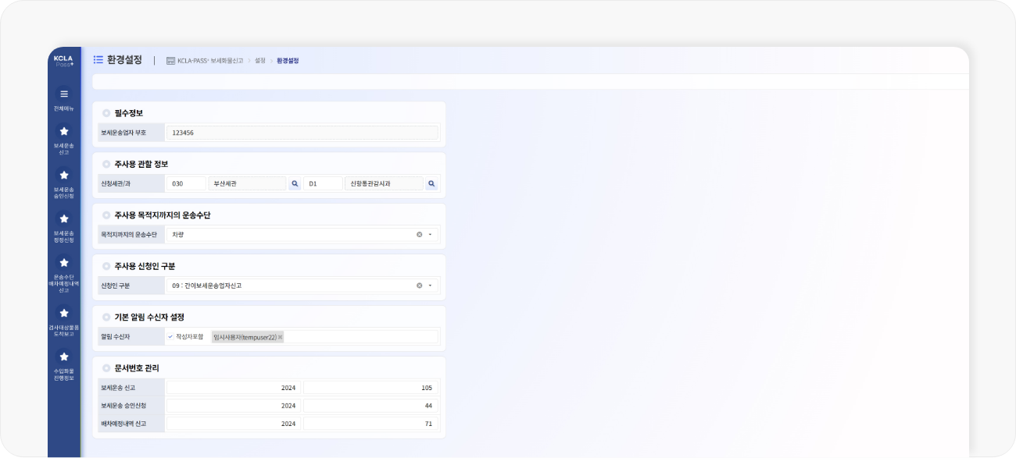Click the 설정 breadcrumb link
The image size is (1016, 465).
[260, 60]
